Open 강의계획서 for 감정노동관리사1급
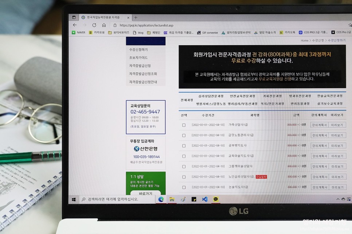 tap(319, 135)
